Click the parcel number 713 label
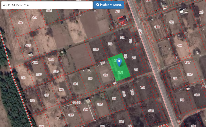 110,44
